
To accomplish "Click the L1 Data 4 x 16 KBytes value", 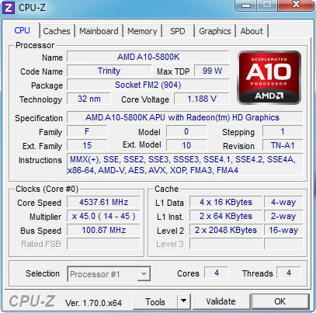I will coord(226,202).
